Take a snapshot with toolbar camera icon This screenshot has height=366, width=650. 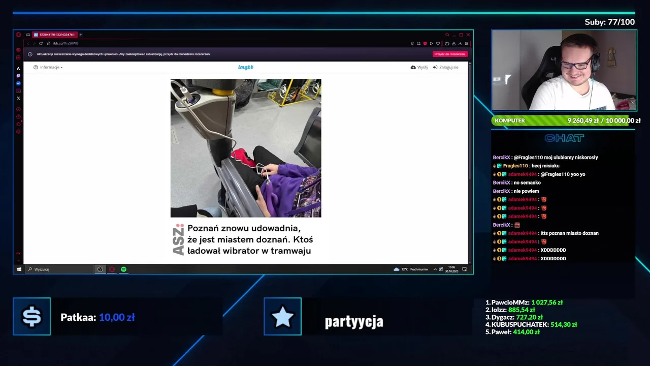pyautogui.click(x=418, y=43)
